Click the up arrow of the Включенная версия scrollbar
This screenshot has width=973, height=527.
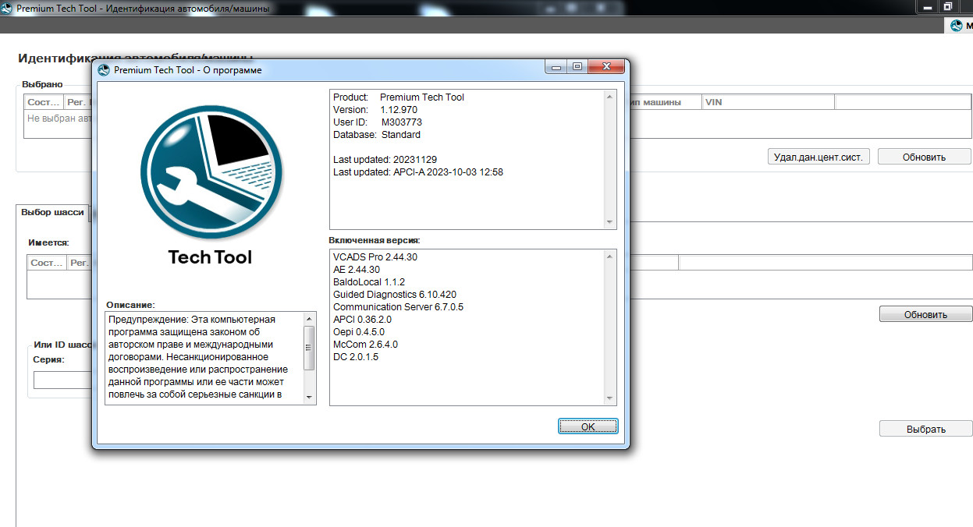point(610,256)
